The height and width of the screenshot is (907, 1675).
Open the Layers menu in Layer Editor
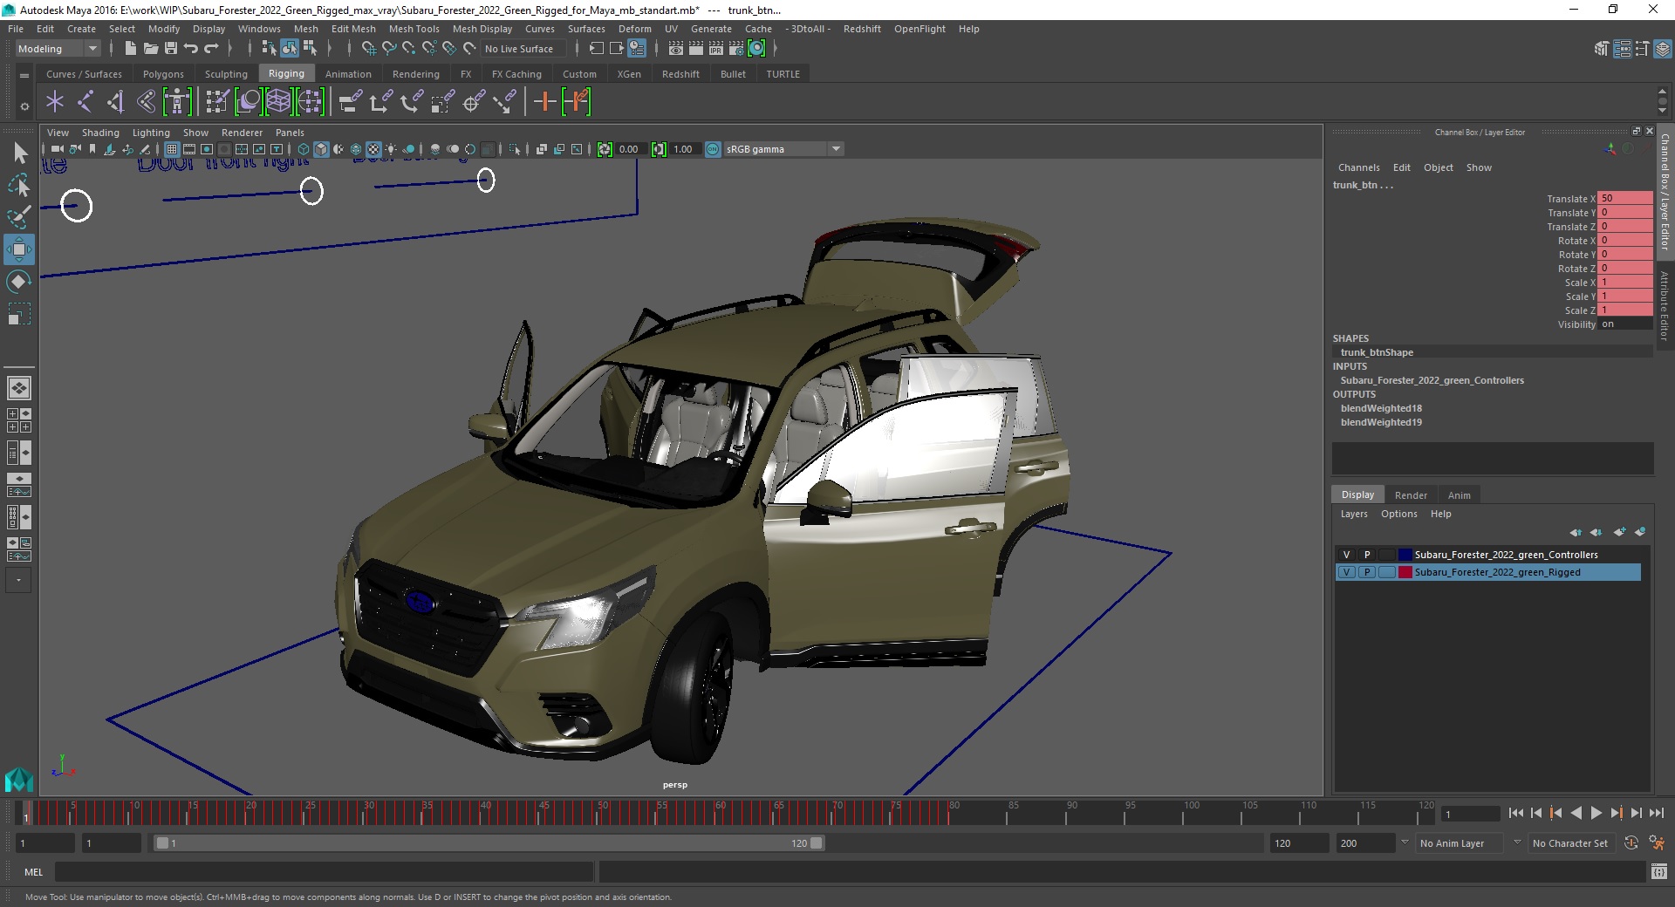pos(1354,514)
